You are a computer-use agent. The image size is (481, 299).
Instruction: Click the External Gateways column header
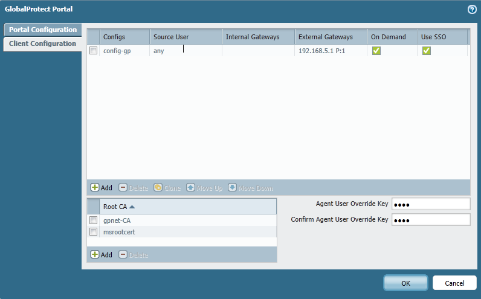tap(331, 37)
